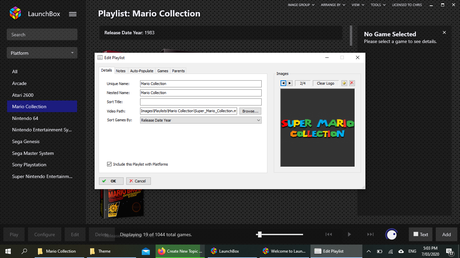Click the round Big Box mode icon
The width and height of the screenshot is (460, 258).
point(392,234)
